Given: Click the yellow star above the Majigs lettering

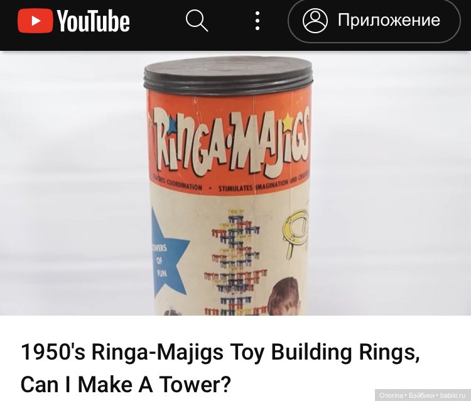Looking at the screenshot, I should pyautogui.click(x=288, y=120).
